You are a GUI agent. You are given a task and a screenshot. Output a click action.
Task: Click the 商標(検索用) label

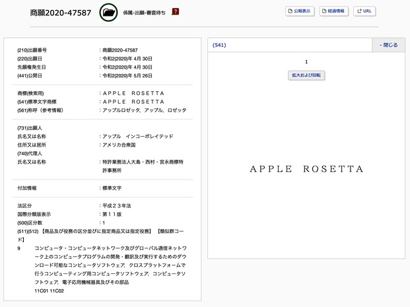[x=30, y=93]
